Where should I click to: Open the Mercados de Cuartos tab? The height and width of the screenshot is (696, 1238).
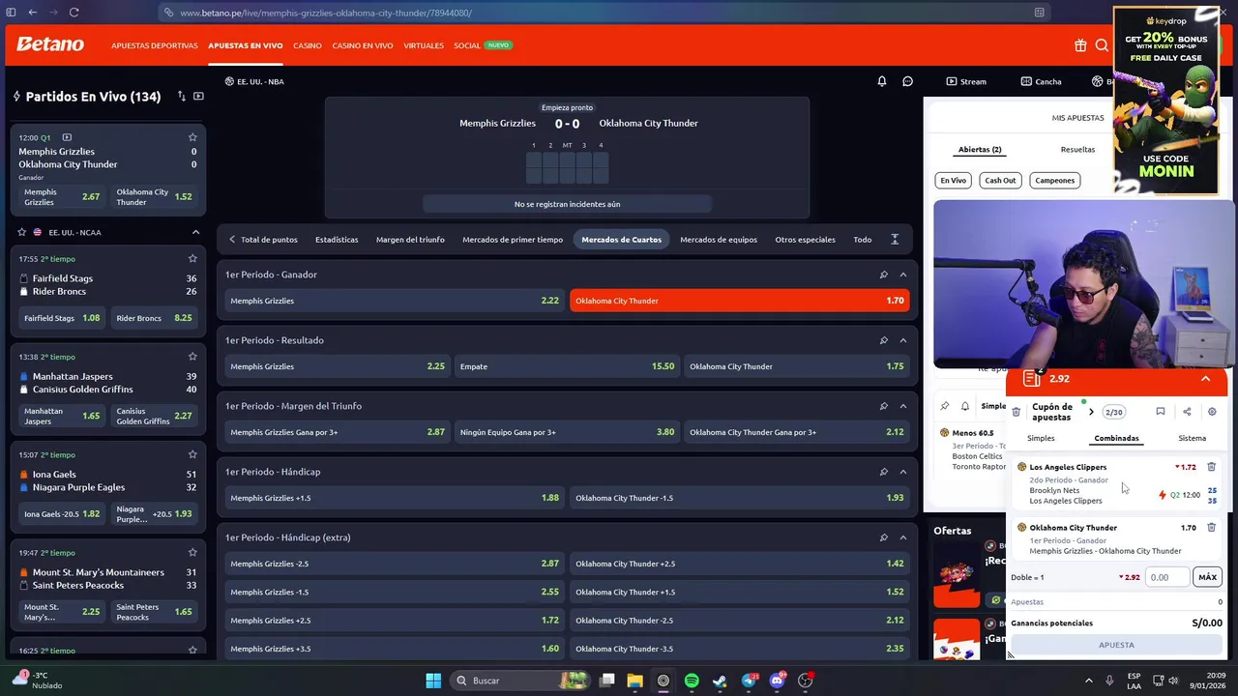(621, 240)
